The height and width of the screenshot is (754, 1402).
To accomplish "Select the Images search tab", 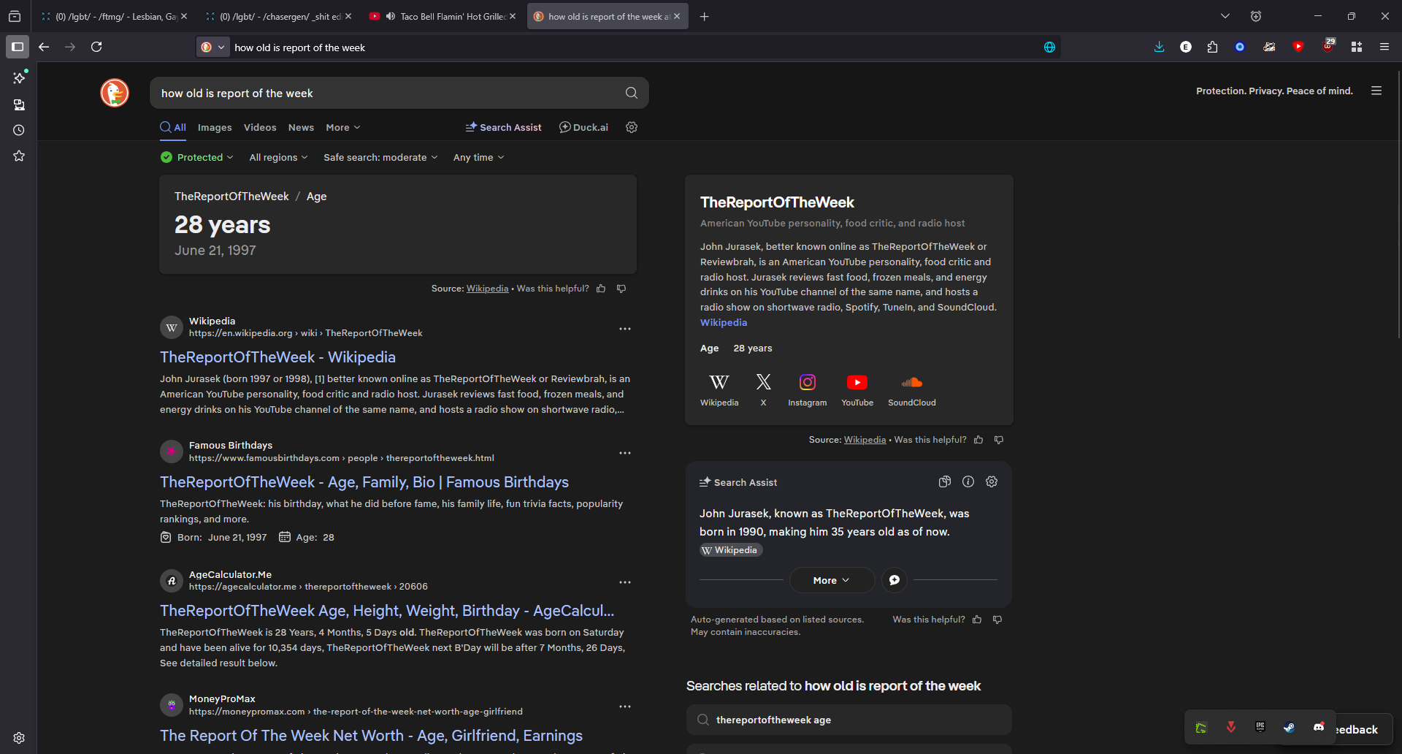I will tap(215, 127).
